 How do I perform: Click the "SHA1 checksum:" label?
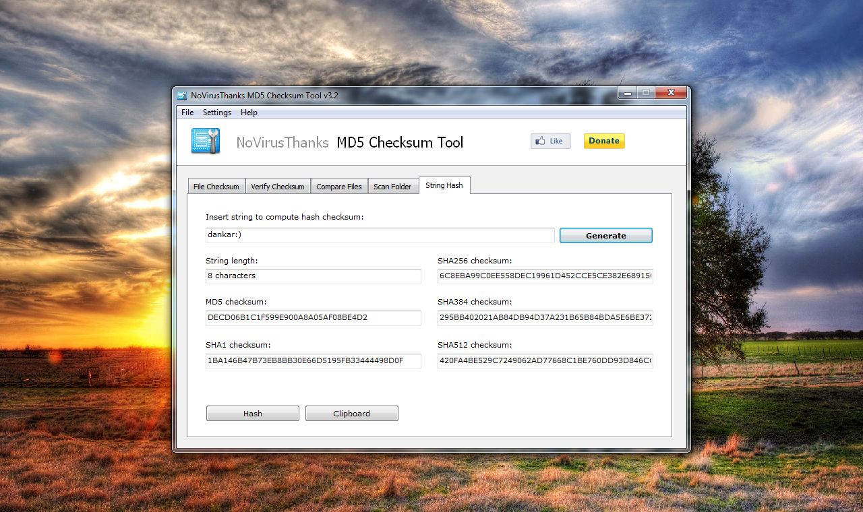238,346
